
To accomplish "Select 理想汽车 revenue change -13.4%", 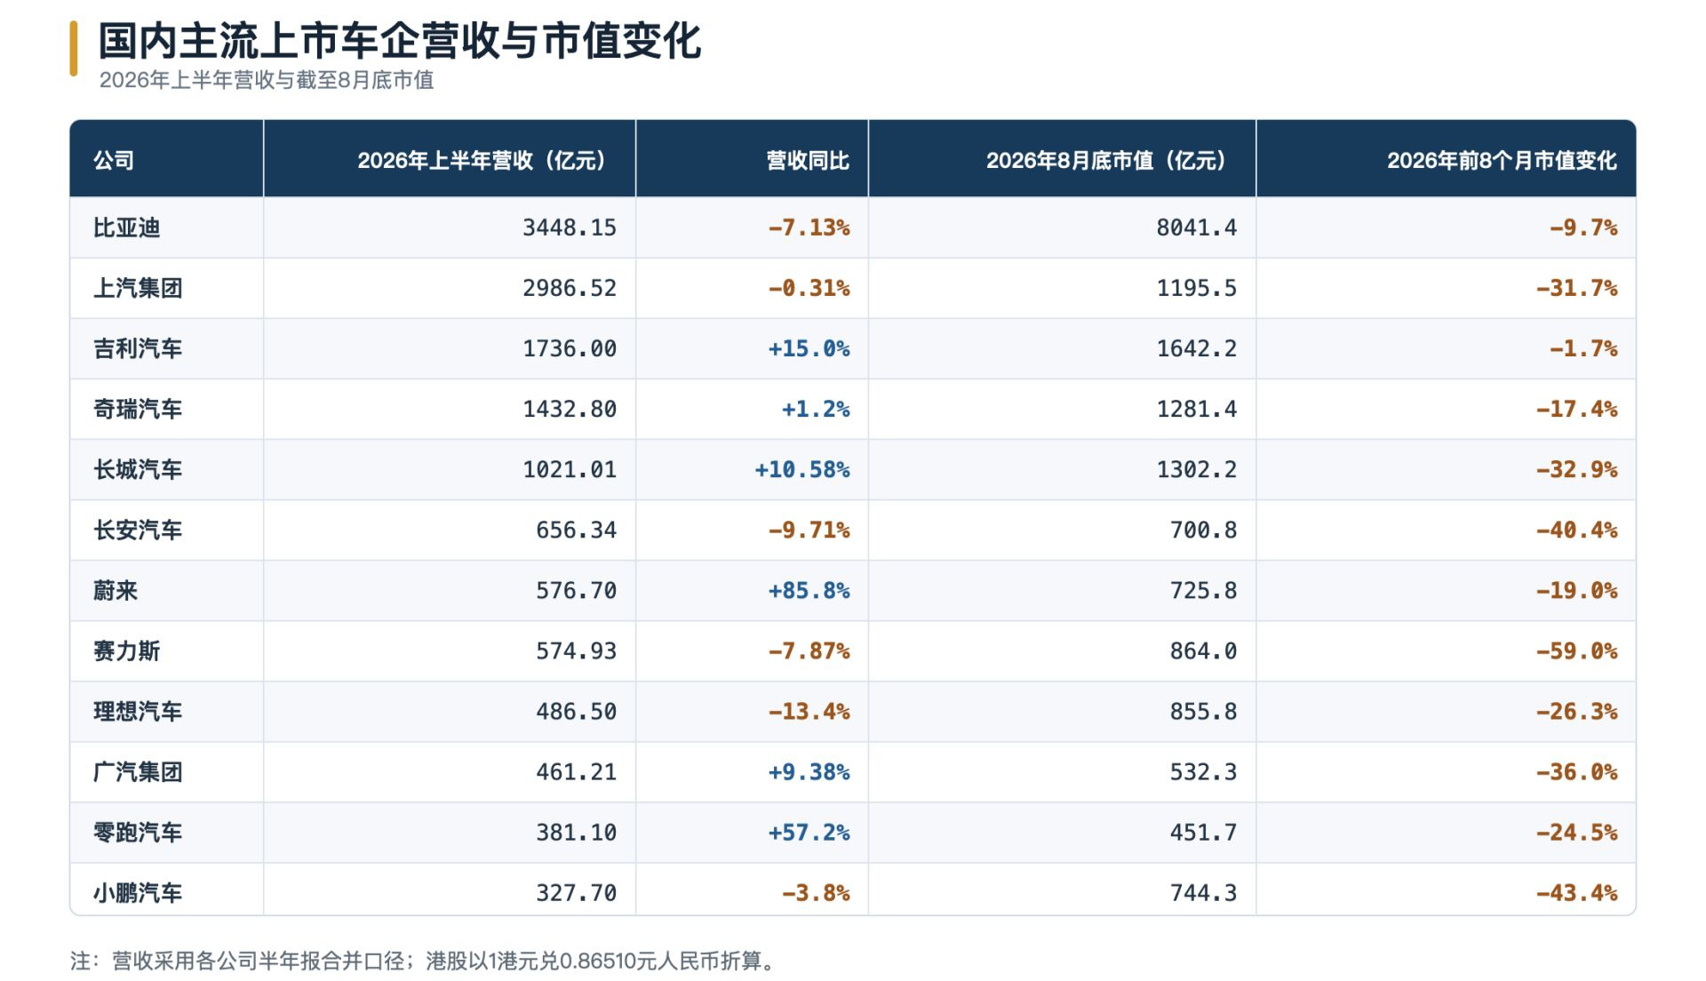I will pyautogui.click(x=809, y=711).
